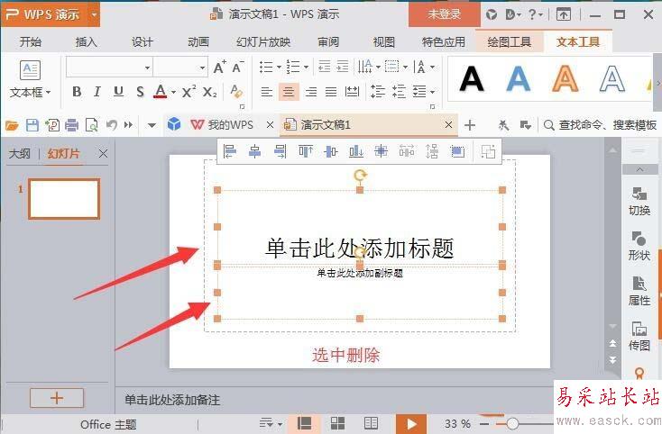Center objects horizontally in floating toolbar
This screenshot has height=434, width=662.
tap(254, 151)
